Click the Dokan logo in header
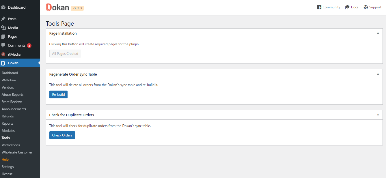Image resolution: width=386 pixels, height=178 pixels. [57, 8]
